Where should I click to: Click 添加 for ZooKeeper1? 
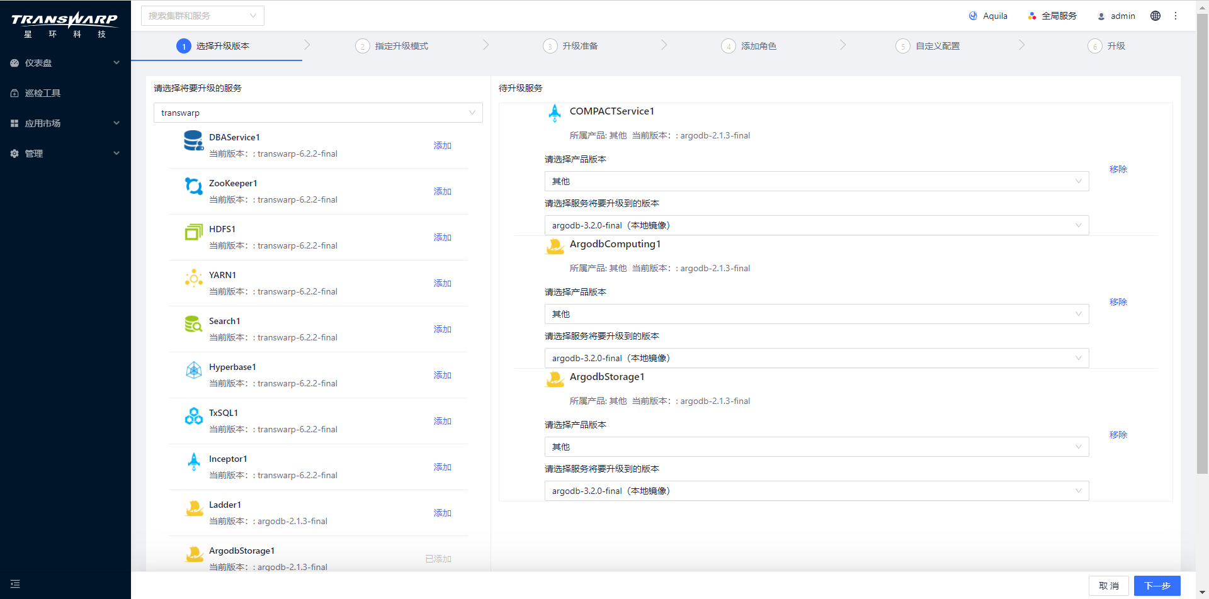pos(443,191)
